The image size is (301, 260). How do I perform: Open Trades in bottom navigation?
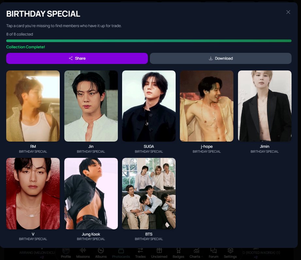pos(140,253)
